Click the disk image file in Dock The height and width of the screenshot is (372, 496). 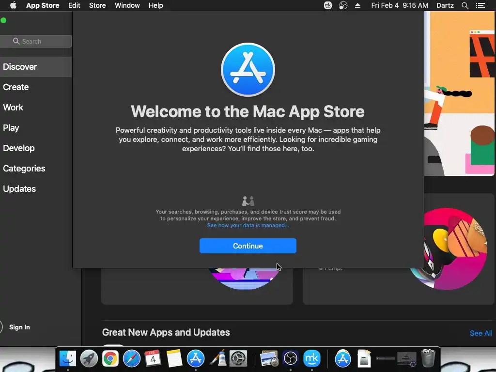click(364, 358)
